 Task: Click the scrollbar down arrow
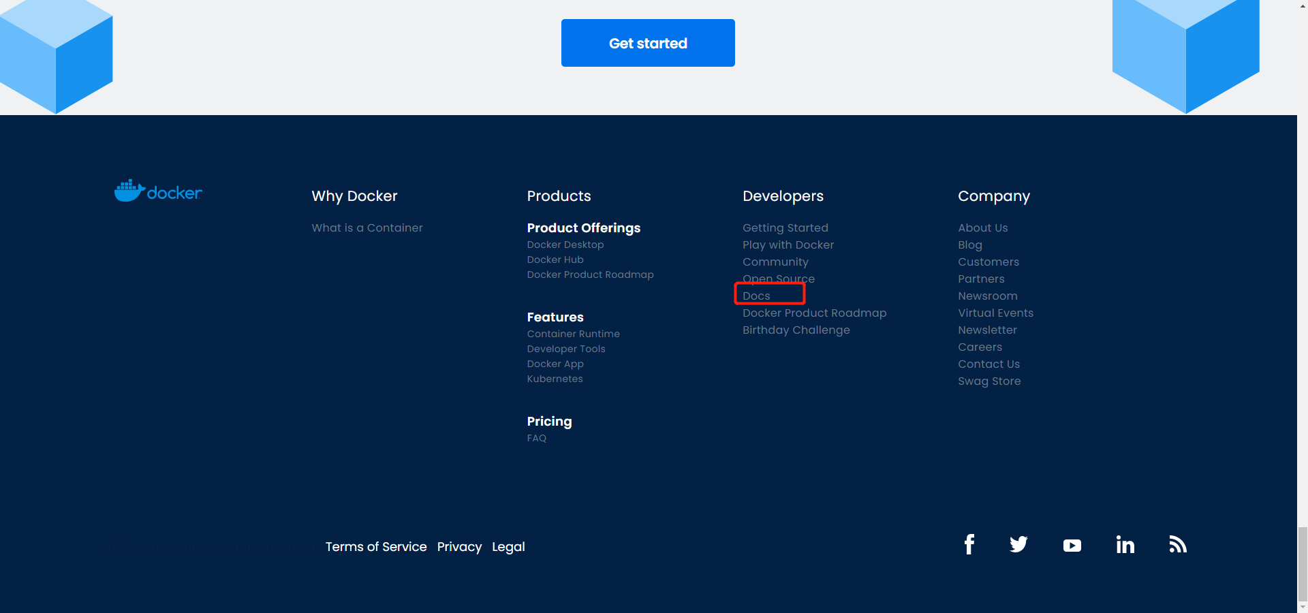click(x=1302, y=607)
